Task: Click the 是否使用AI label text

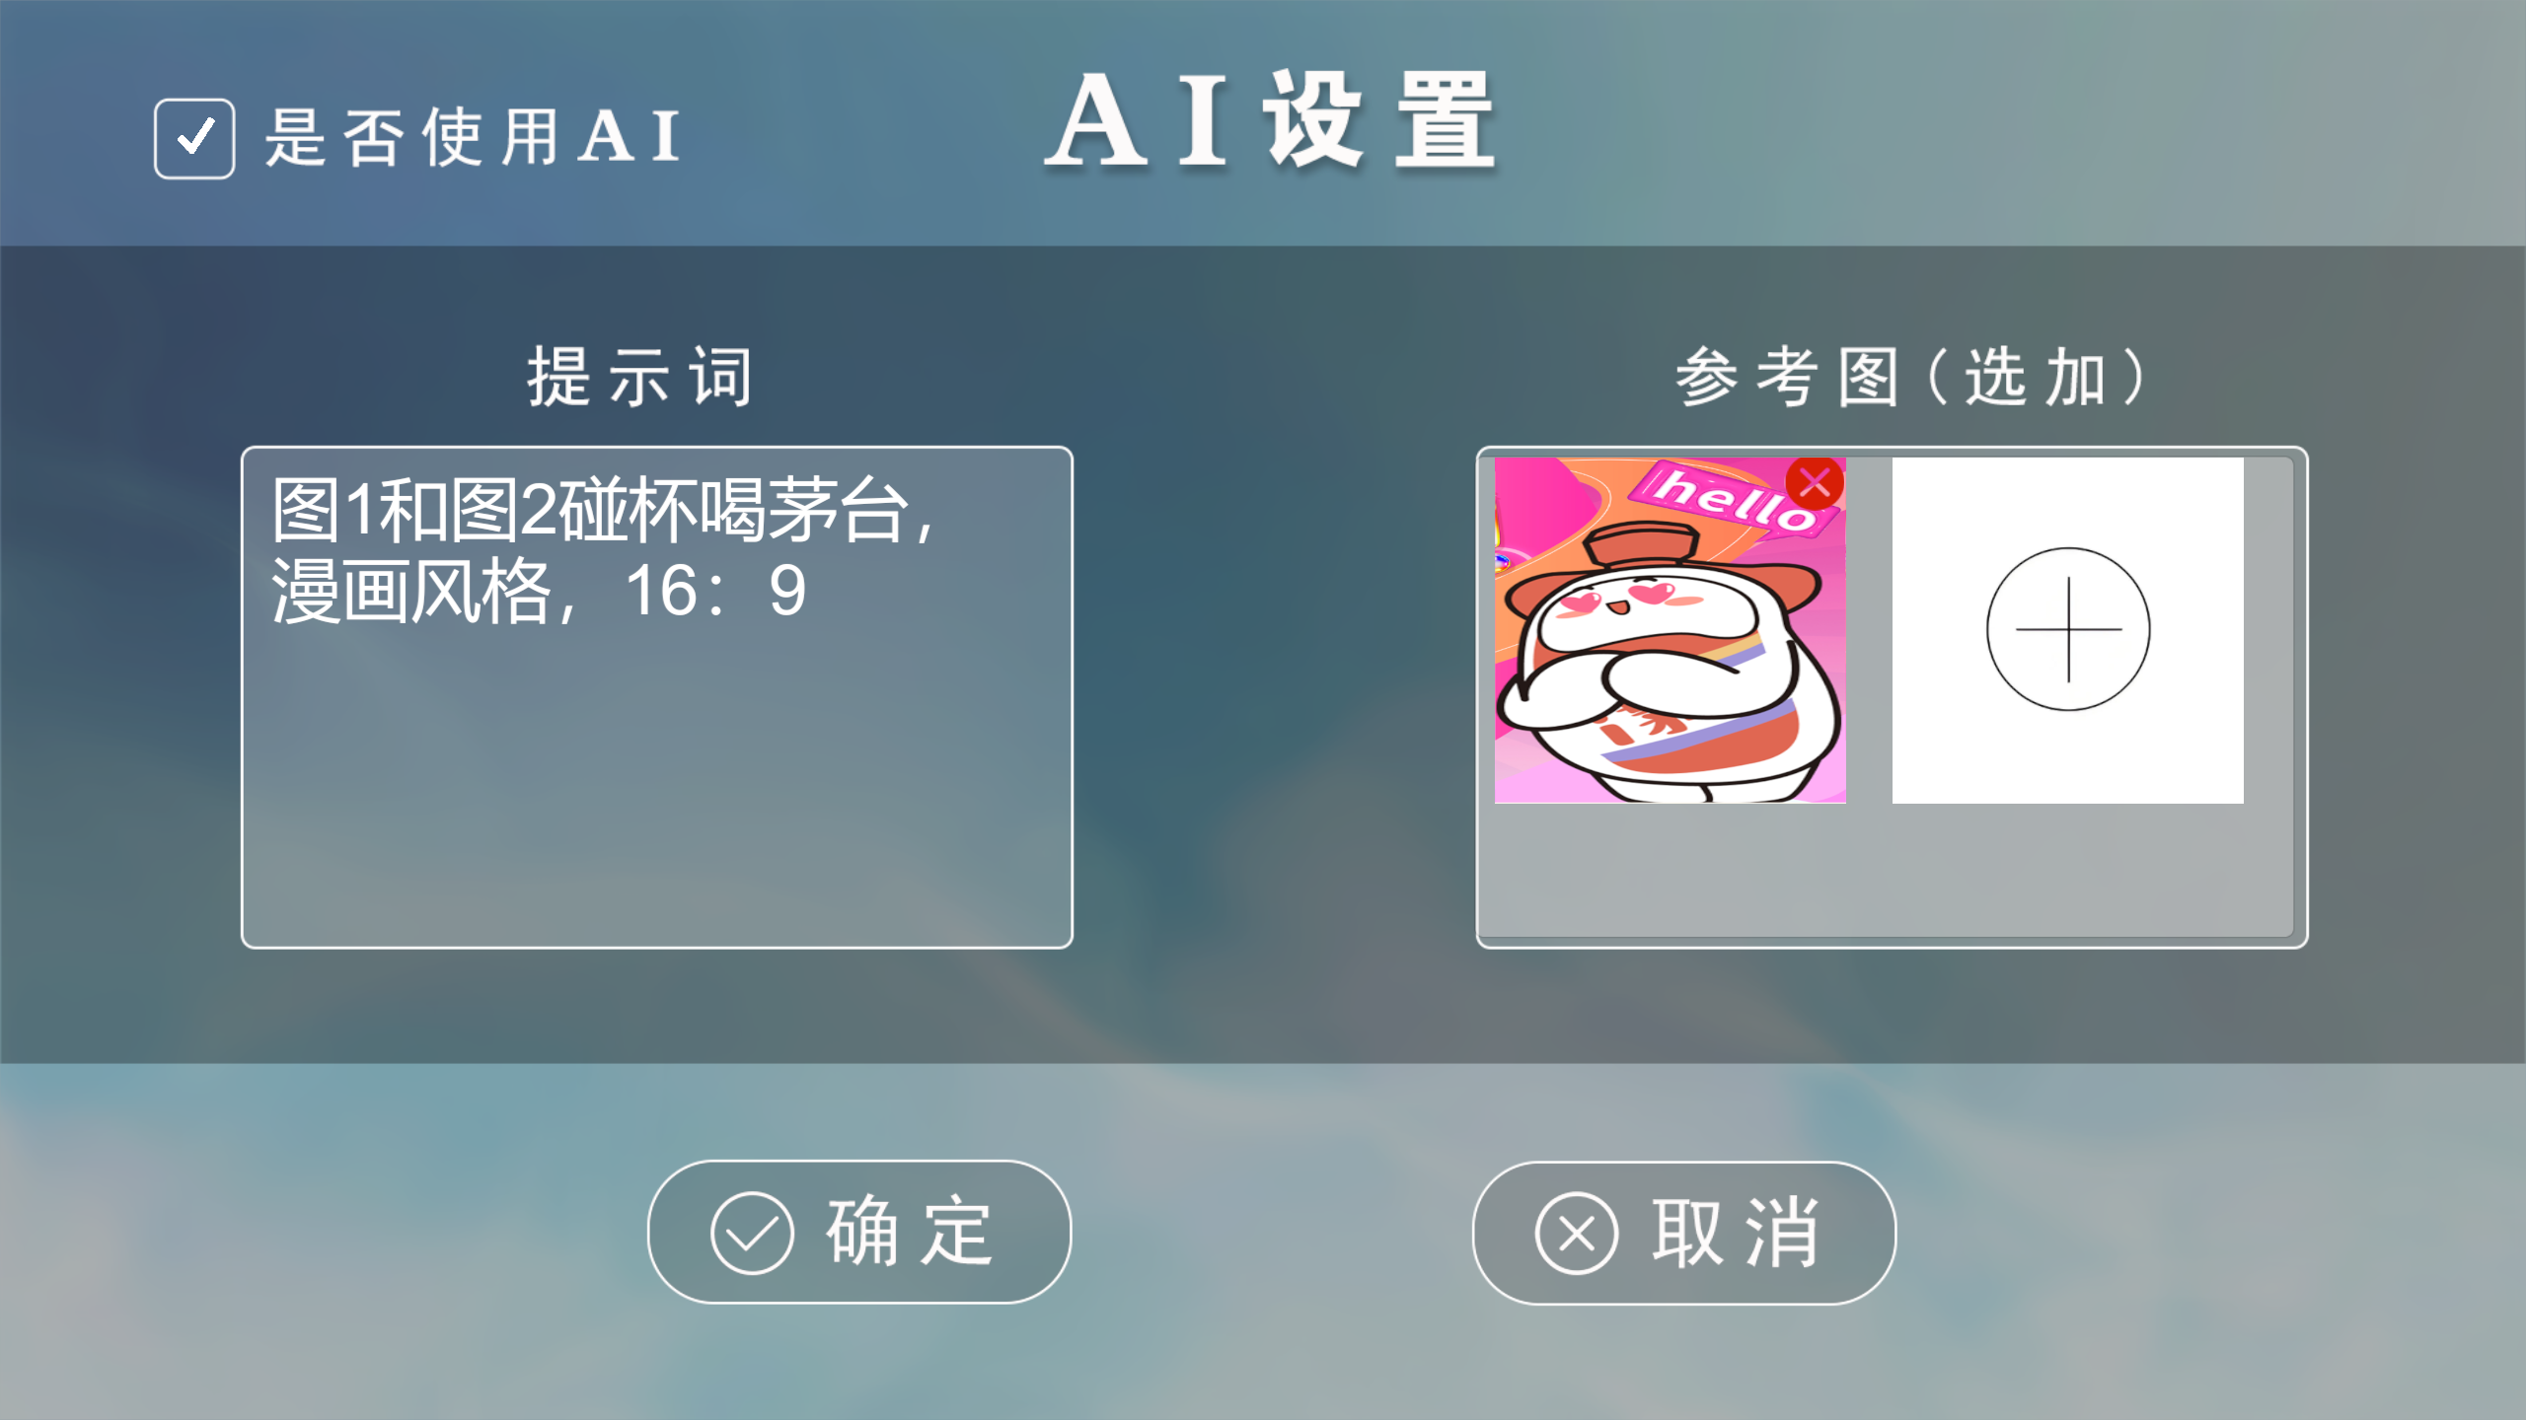Action: [472, 137]
